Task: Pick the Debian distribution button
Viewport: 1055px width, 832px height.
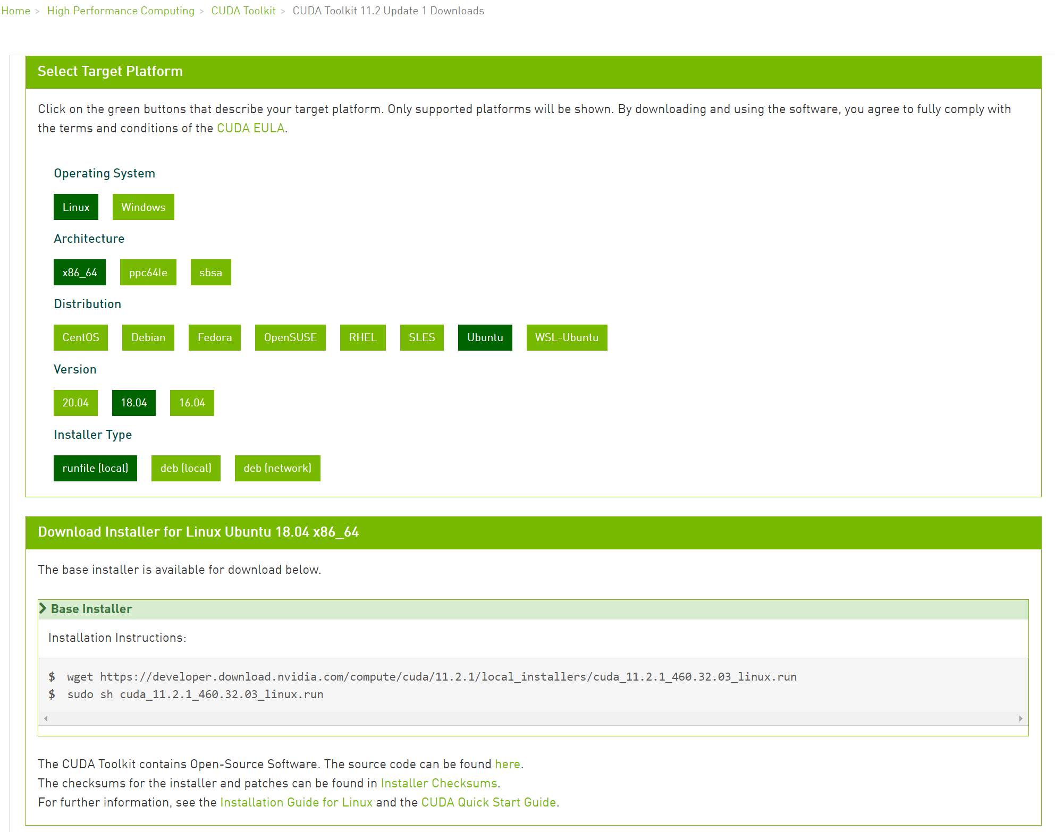Action: [x=148, y=337]
